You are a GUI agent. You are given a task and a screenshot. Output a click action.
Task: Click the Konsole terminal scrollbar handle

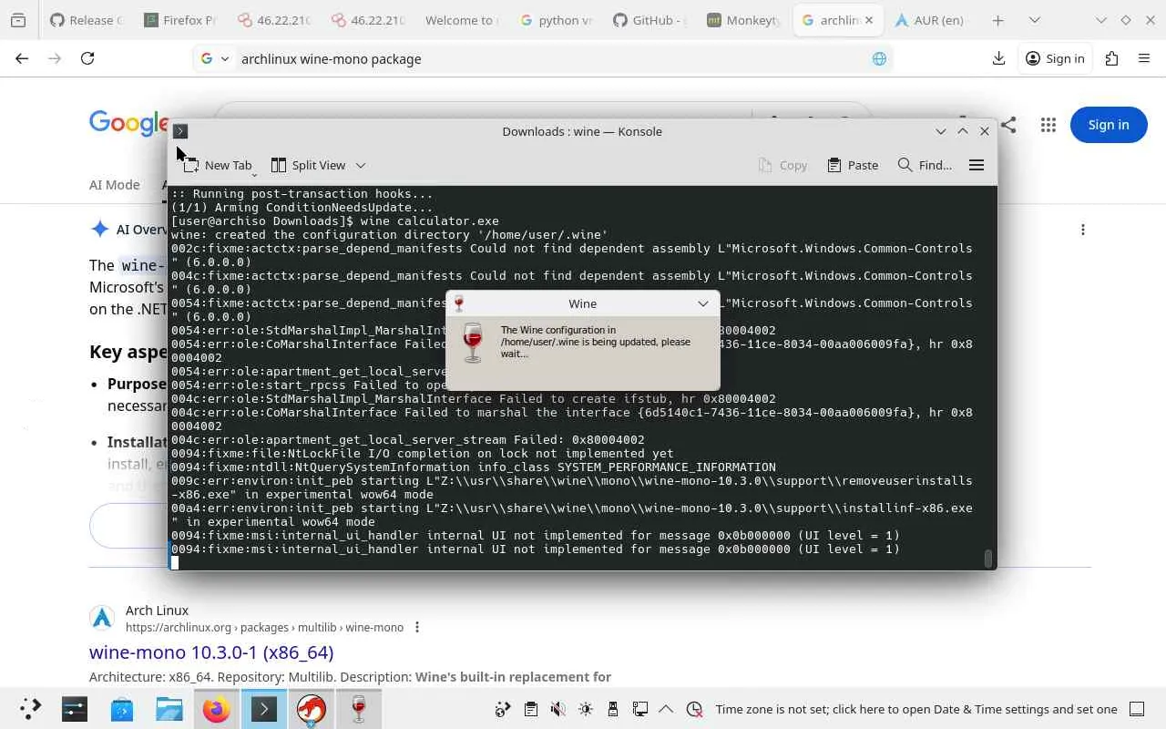tap(988, 558)
